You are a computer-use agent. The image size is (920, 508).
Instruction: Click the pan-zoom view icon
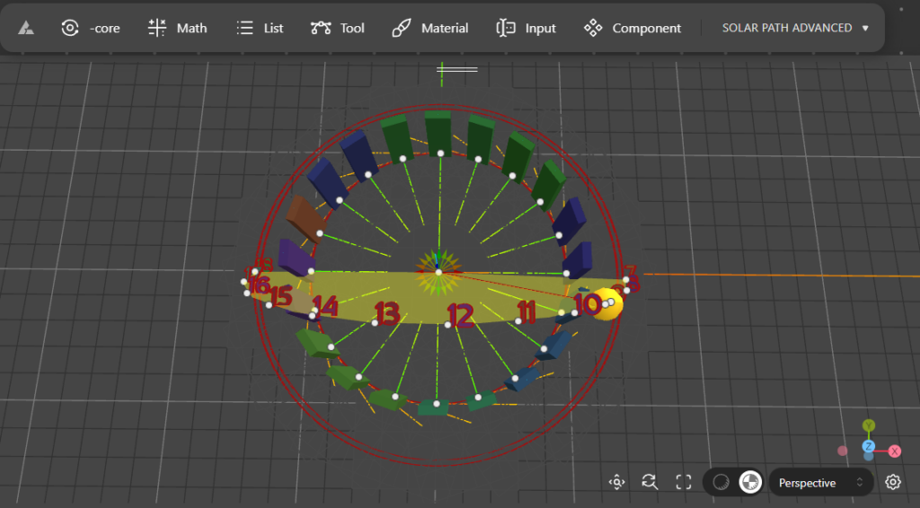click(x=616, y=482)
